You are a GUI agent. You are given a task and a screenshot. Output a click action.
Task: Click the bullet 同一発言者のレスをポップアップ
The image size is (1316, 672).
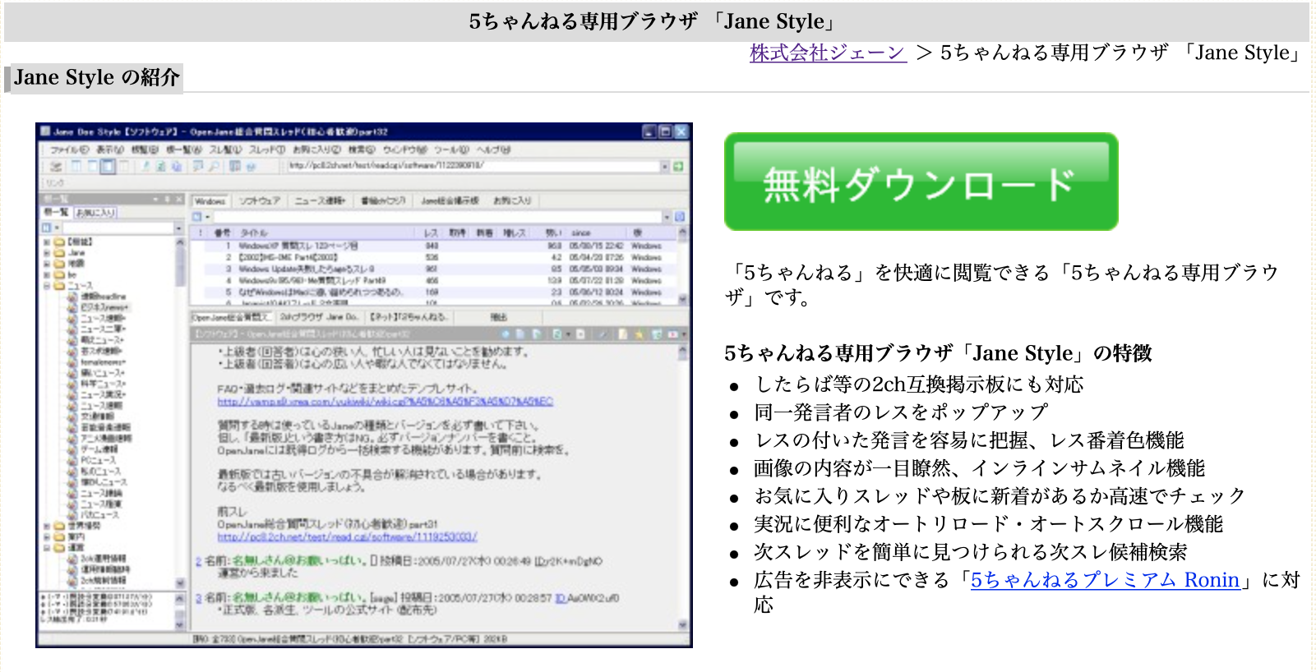coord(901,412)
